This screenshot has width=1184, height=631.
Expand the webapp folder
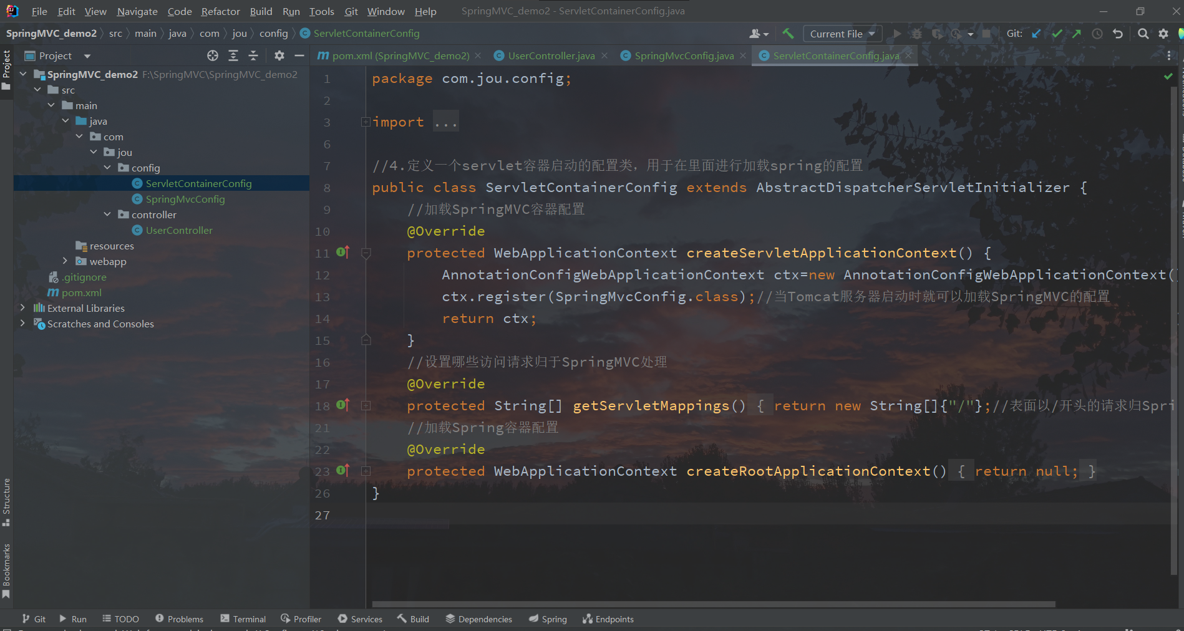tap(65, 261)
